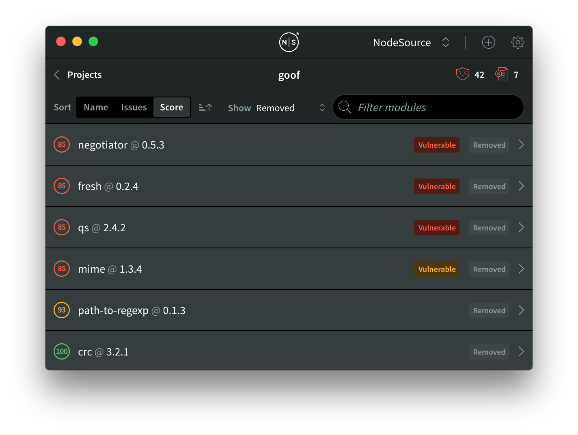Image resolution: width=578 pixels, height=435 pixels.
Task: Select the mime @ 1.3.4 module name
Action: pyautogui.click(x=110, y=269)
